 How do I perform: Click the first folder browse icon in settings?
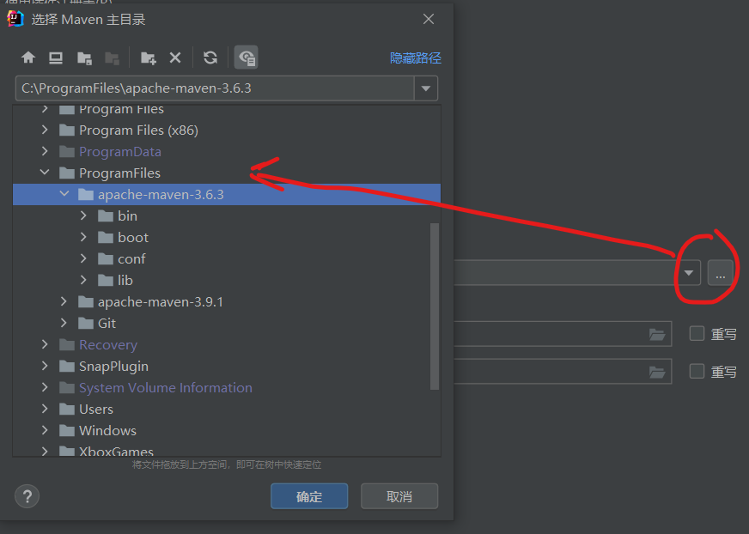point(657,334)
